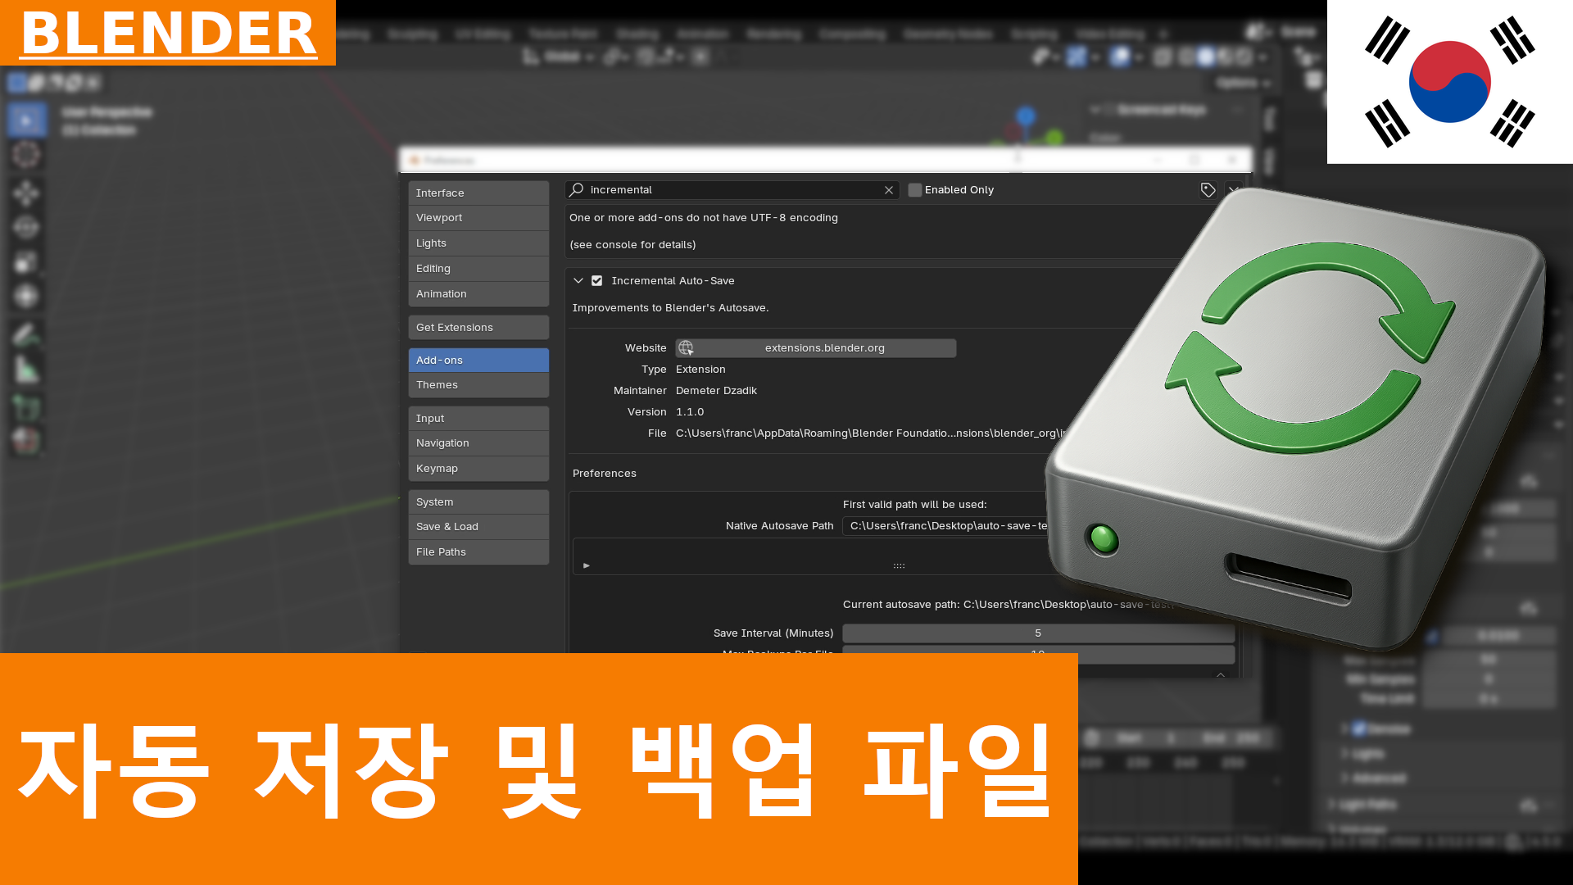The image size is (1573, 885).
Task: Expand the path list disclosure triangle
Action: coord(587,565)
